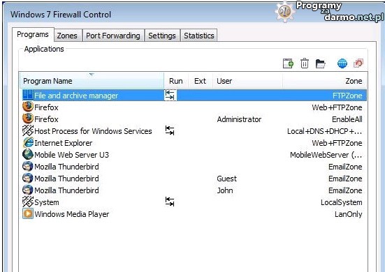Click the System row icon
Image resolution: width=385 pixels, height=272 pixels.
pos(27,202)
